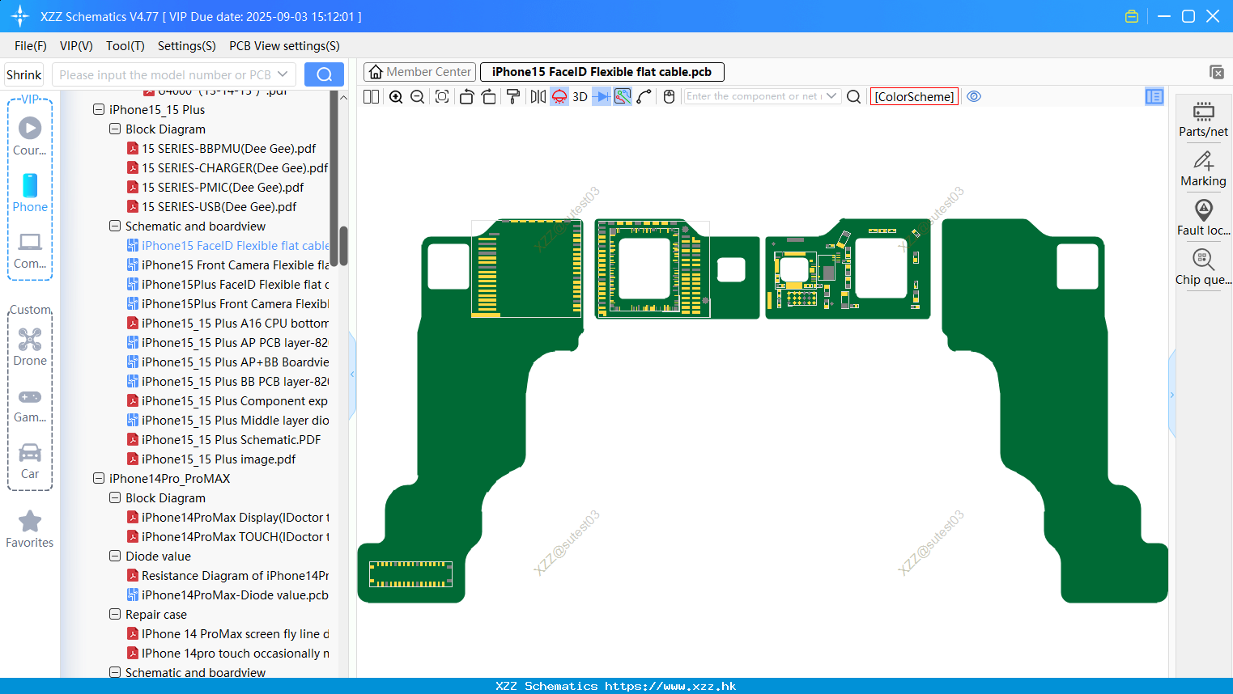
Task: Select the Phone category
Action: [30, 193]
